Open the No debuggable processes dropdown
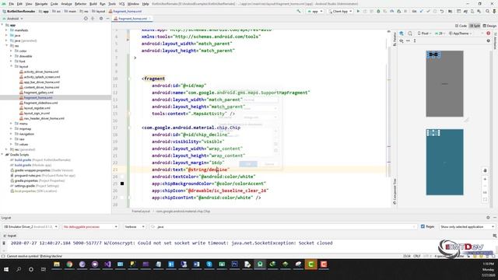 (90, 226)
